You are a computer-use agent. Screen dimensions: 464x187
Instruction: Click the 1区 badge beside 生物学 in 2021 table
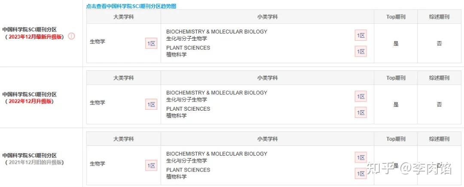click(x=151, y=166)
